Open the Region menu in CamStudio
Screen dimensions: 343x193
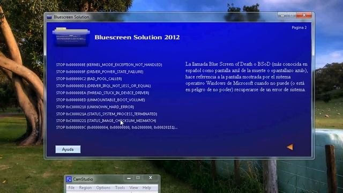pos(85,188)
